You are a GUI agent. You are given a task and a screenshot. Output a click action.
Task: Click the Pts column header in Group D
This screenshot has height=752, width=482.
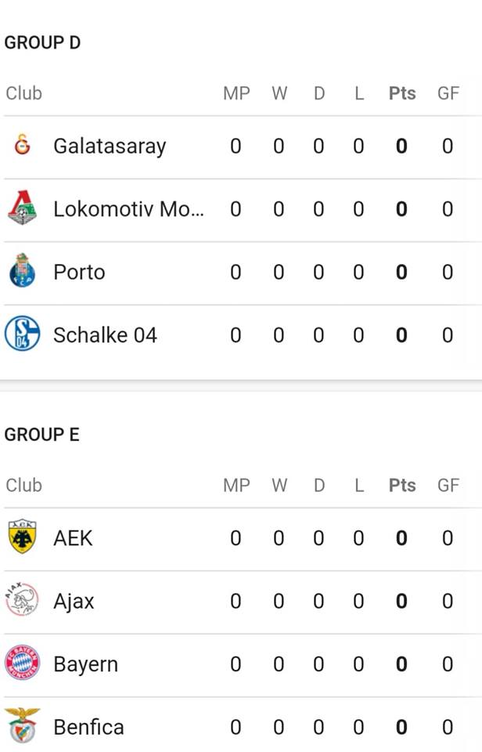pyautogui.click(x=402, y=93)
